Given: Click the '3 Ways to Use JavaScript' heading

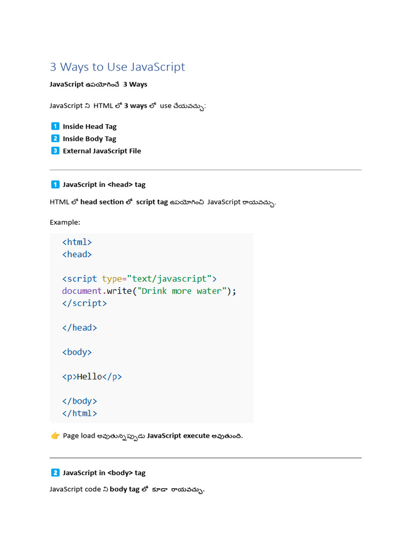Looking at the screenshot, I should [x=117, y=66].
